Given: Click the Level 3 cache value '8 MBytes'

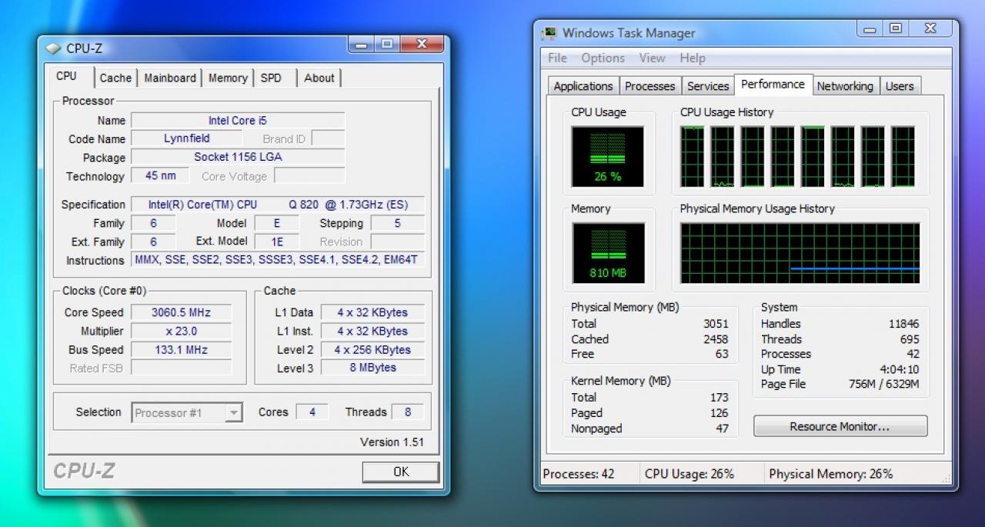Looking at the screenshot, I should (372, 368).
